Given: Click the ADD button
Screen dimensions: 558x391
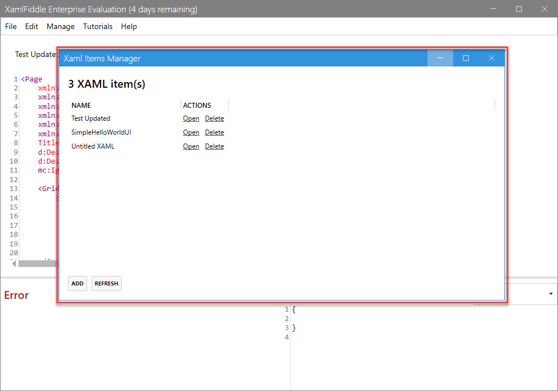Looking at the screenshot, I should pyautogui.click(x=77, y=283).
